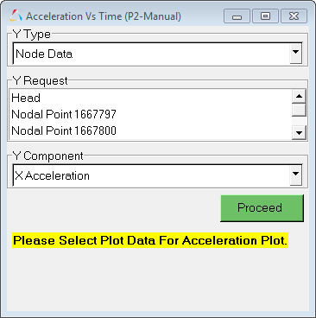The width and height of the screenshot is (316, 318).
Task: Open the Y Type dropdown arrow
Action: tap(295, 53)
